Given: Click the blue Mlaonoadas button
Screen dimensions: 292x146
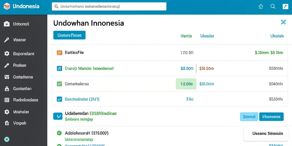Looking at the screenshot, I should click(x=271, y=117).
